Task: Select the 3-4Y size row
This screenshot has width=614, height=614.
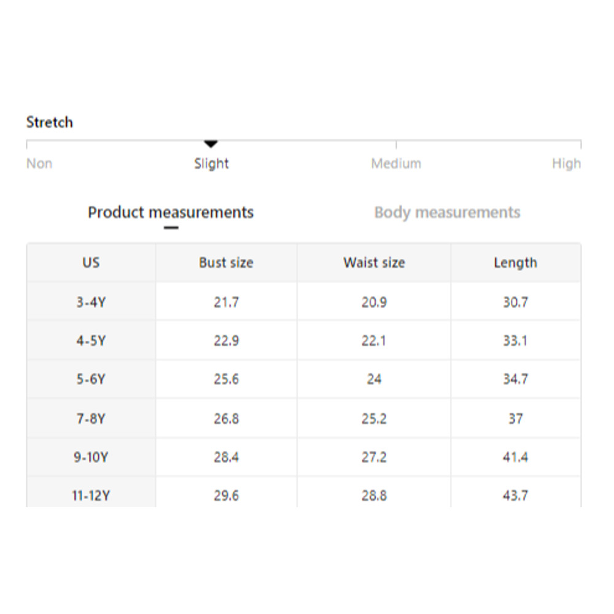Action: (91, 302)
